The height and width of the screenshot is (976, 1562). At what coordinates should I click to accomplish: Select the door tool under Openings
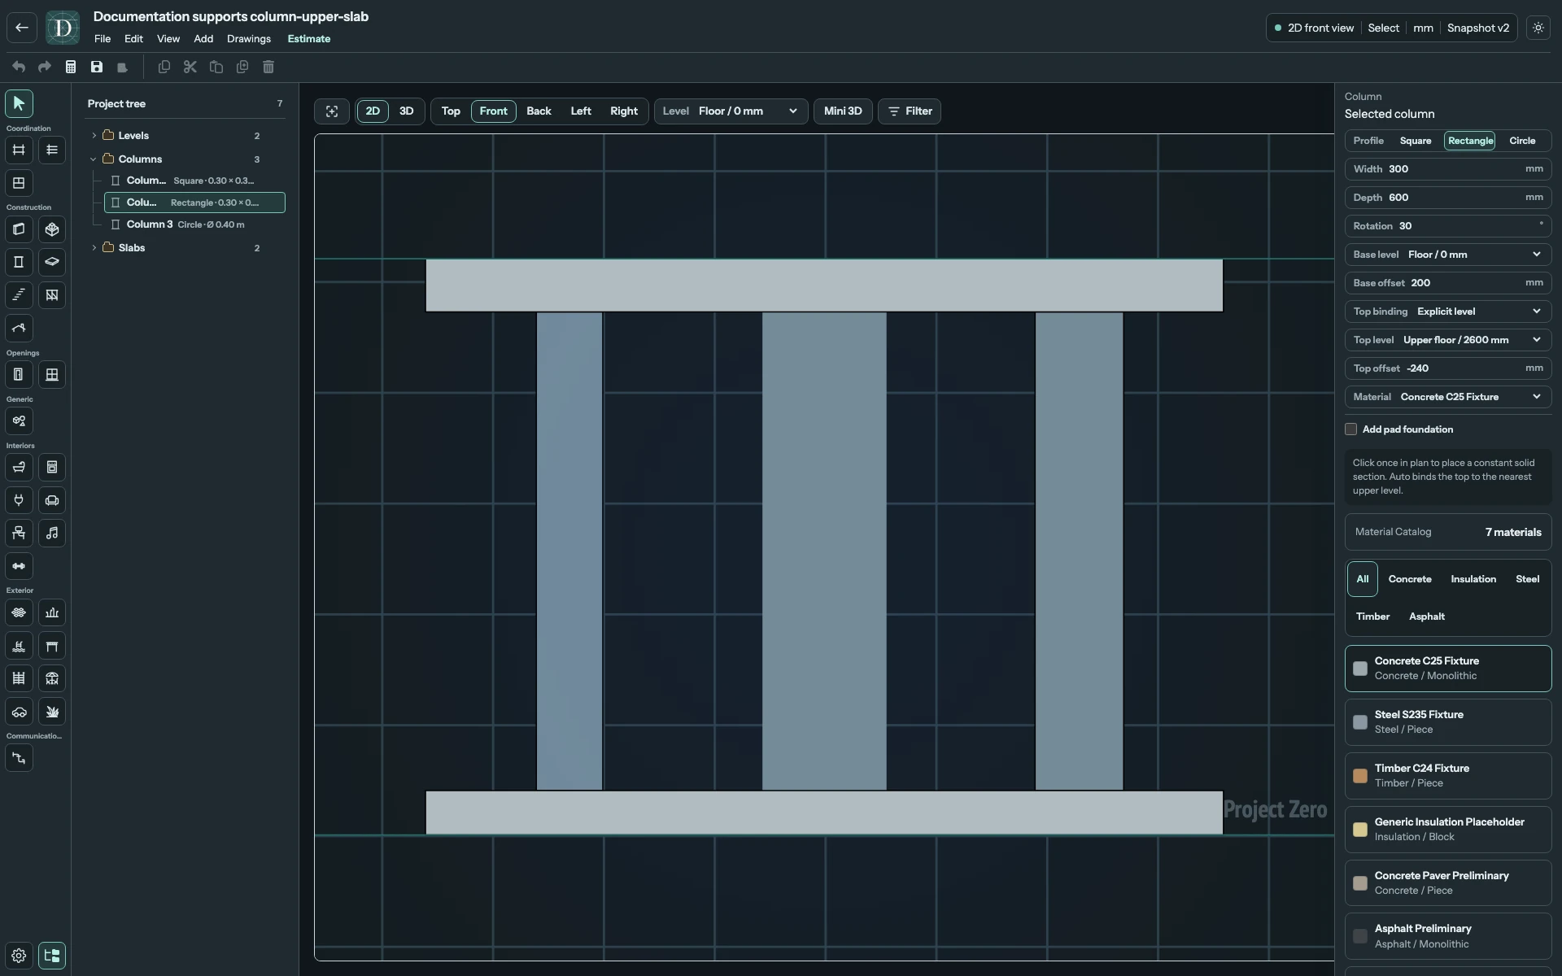[x=19, y=375]
